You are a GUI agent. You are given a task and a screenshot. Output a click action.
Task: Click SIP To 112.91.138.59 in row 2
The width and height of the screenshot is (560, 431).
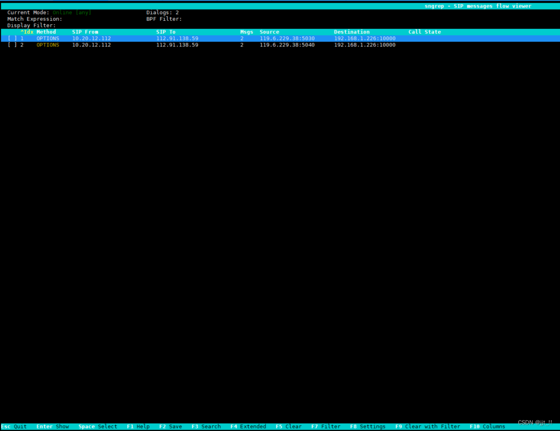point(177,44)
